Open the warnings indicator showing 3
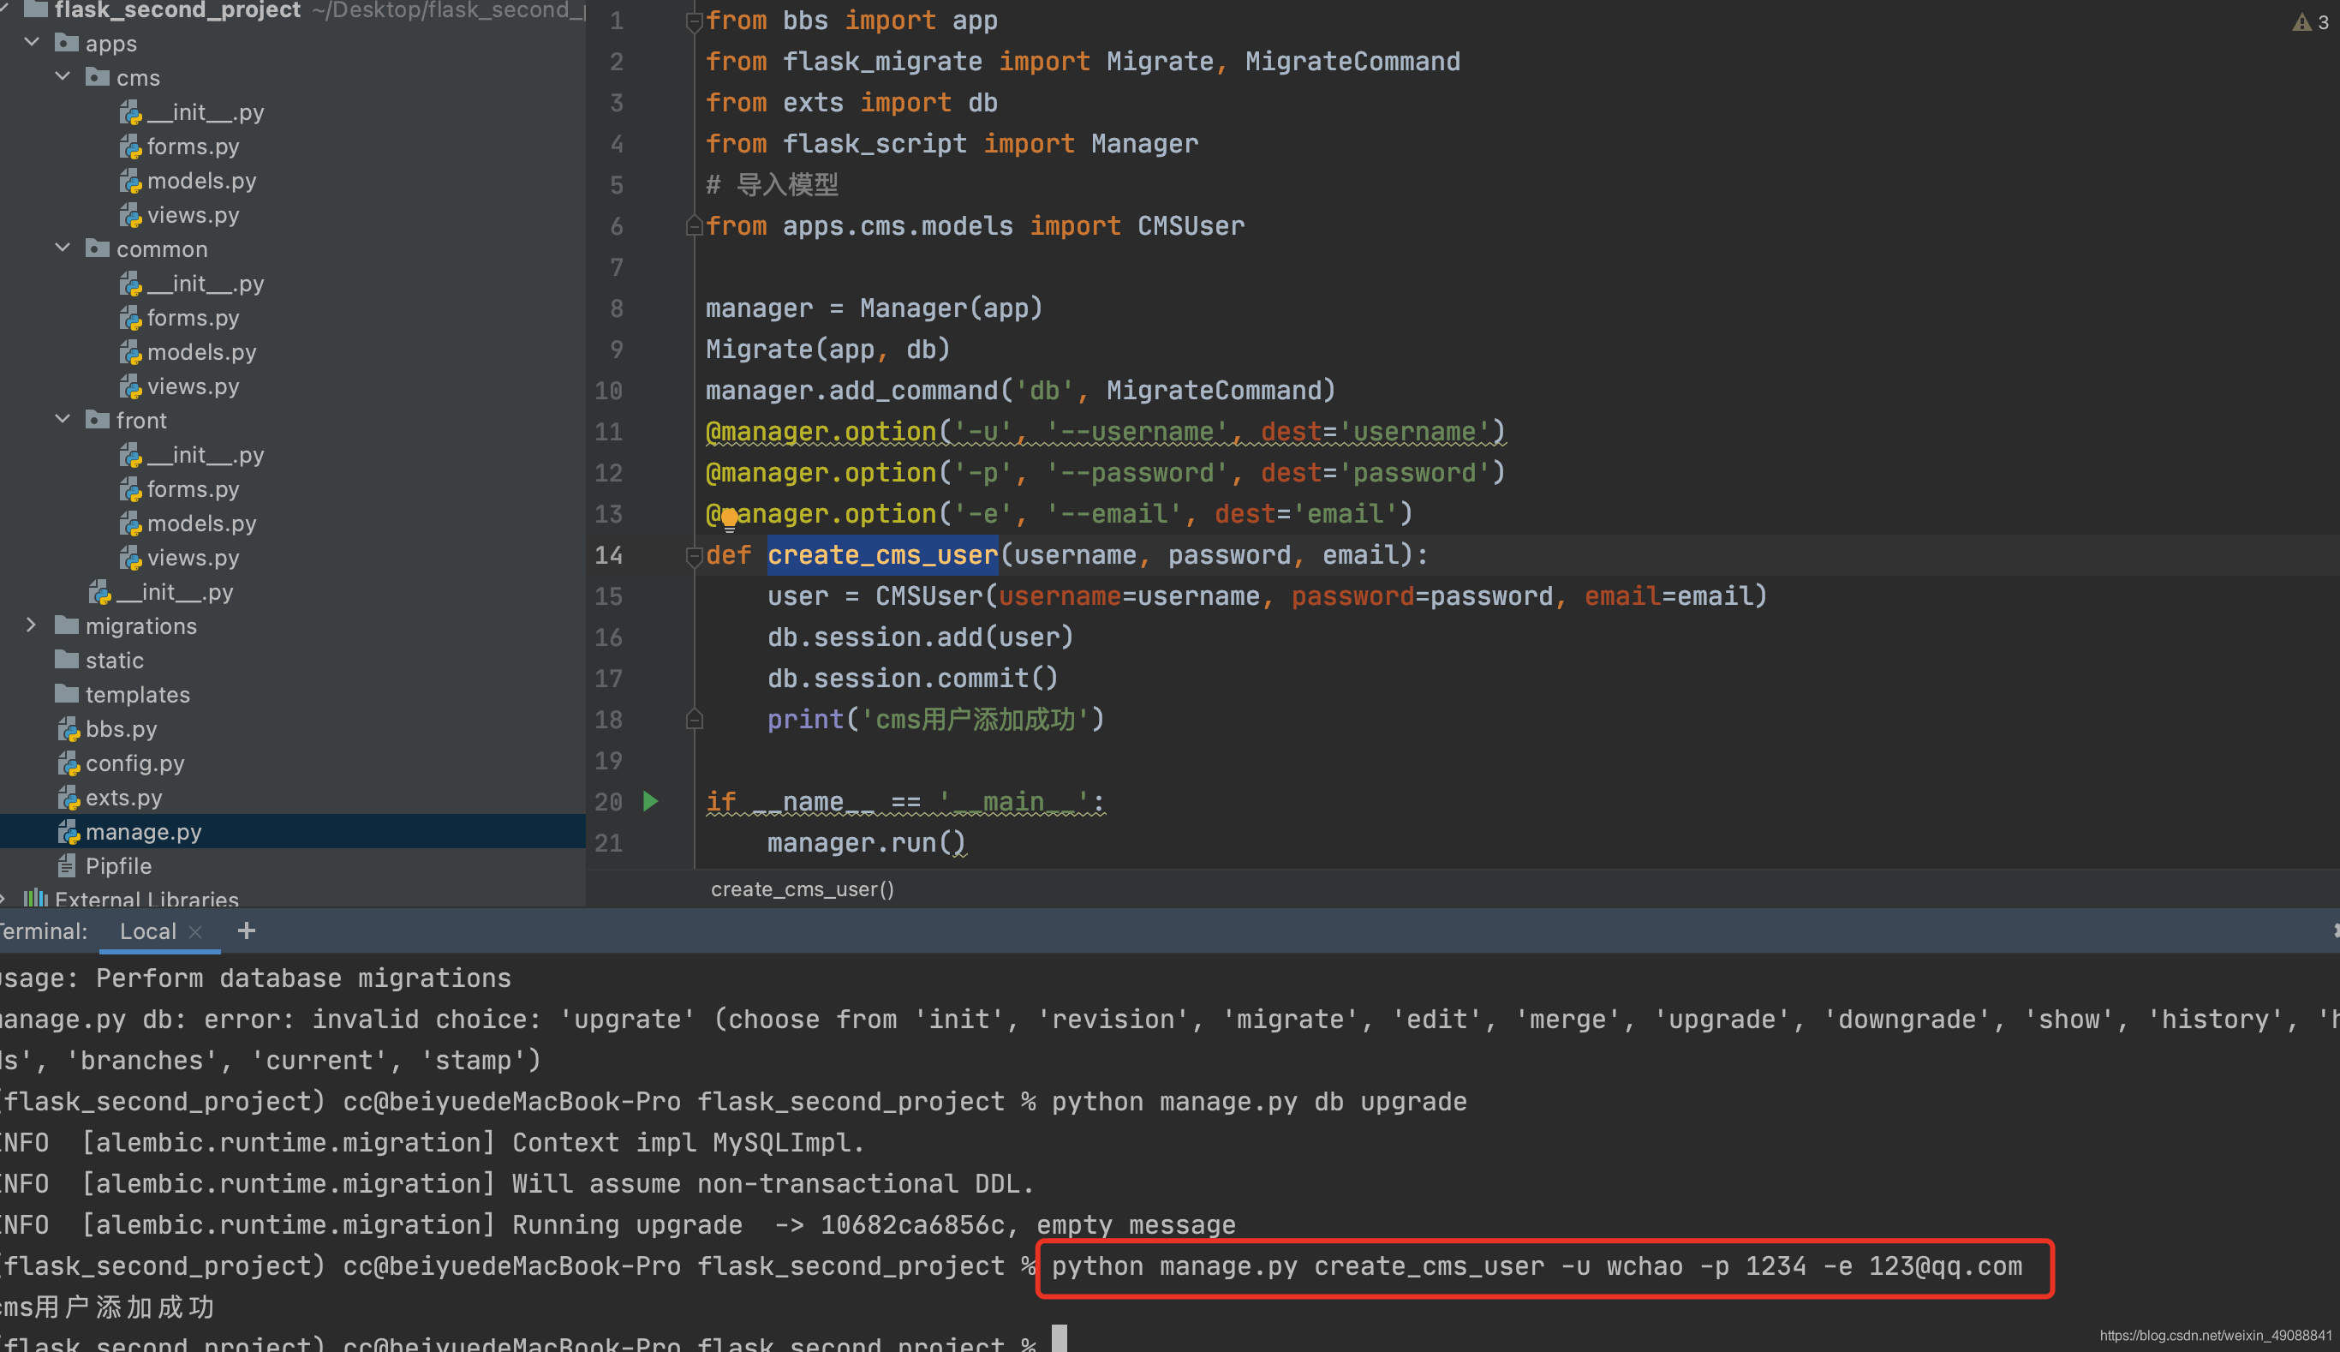Viewport: 2340px width, 1352px height. [2310, 21]
